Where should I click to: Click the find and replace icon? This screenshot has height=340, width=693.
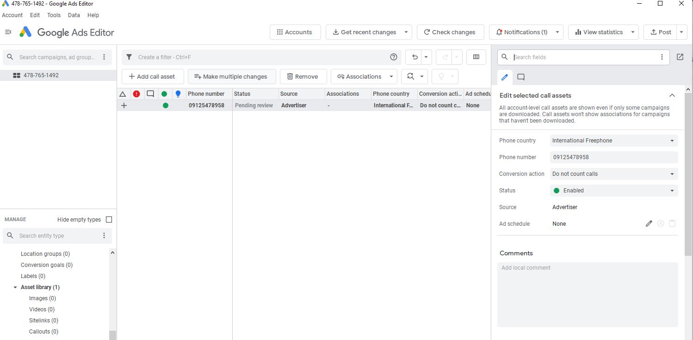point(410,76)
